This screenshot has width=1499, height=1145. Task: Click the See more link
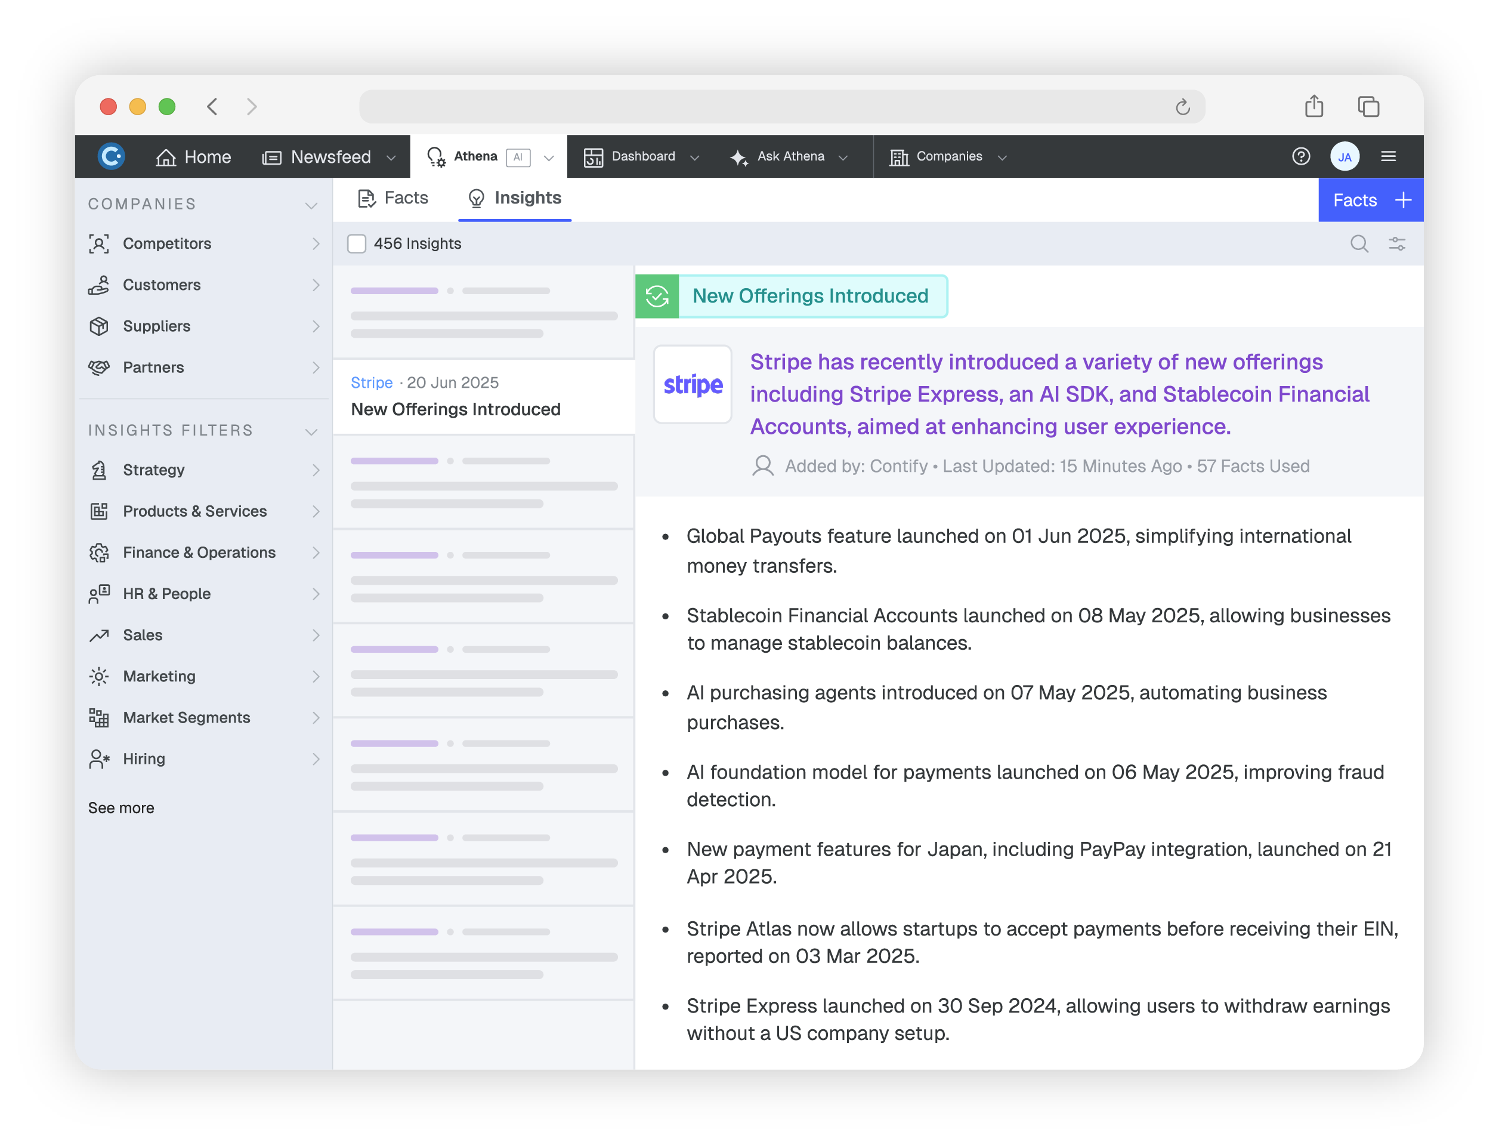[x=121, y=808]
